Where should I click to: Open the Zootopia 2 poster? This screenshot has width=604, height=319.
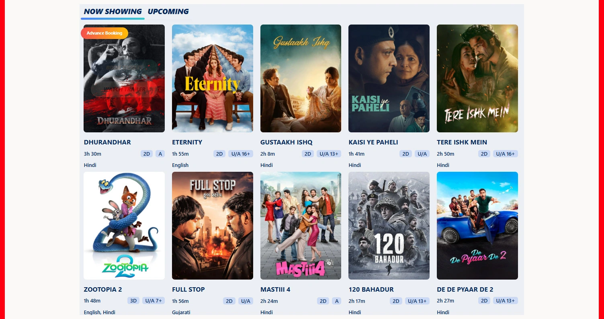[124, 226]
